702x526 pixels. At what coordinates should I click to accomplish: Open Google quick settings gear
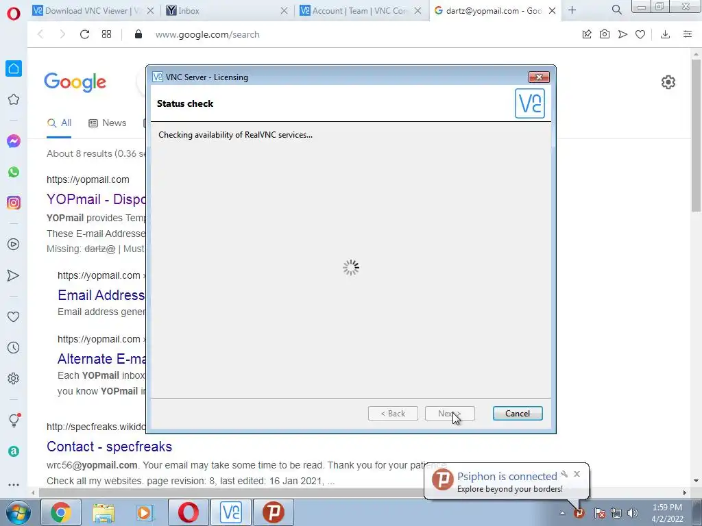[668, 82]
